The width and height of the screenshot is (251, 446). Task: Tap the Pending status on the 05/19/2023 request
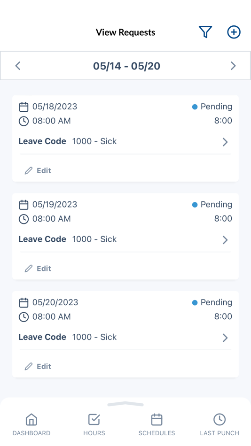pos(212,205)
